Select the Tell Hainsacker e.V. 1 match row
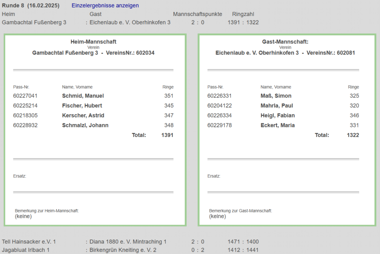Screen dimensions: 380x254 [x=29, y=242]
